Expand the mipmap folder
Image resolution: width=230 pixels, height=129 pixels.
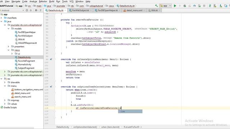pyautogui.click(x=5, y=100)
